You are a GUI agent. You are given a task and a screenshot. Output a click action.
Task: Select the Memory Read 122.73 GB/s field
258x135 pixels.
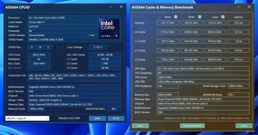coord(168,23)
